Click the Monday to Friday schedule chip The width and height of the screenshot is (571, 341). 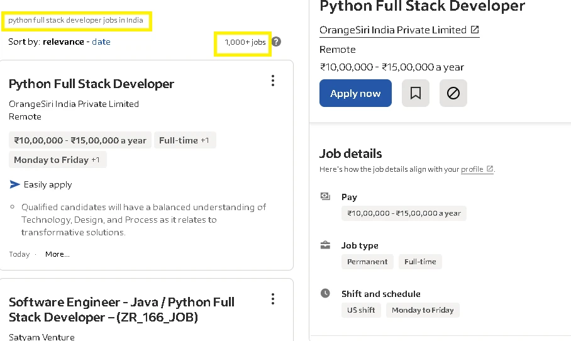(x=423, y=310)
